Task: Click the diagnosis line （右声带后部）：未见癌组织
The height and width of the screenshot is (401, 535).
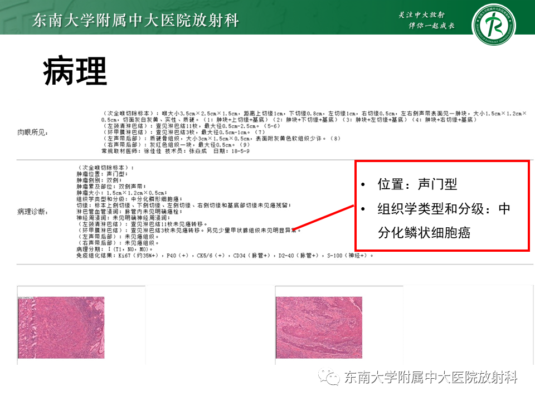Action: [118, 243]
